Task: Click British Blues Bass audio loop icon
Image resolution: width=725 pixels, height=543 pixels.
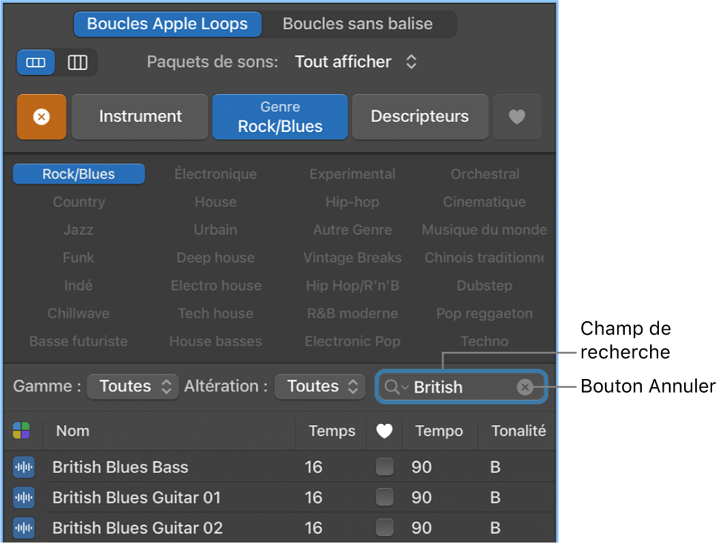Action: tap(24, 467)
